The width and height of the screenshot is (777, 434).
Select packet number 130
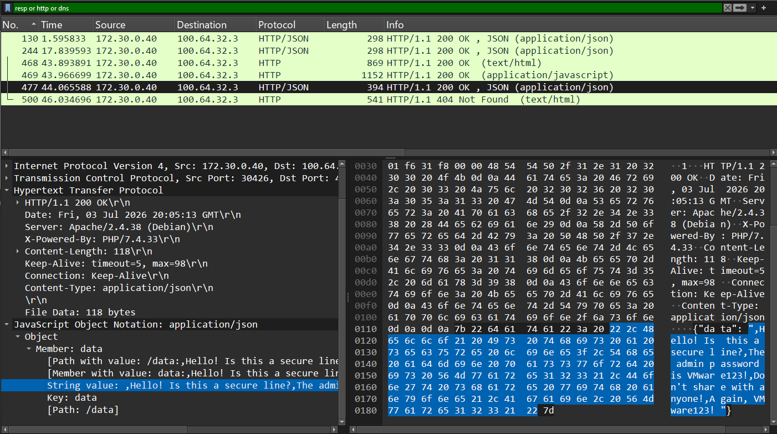[x=388, y=39]
